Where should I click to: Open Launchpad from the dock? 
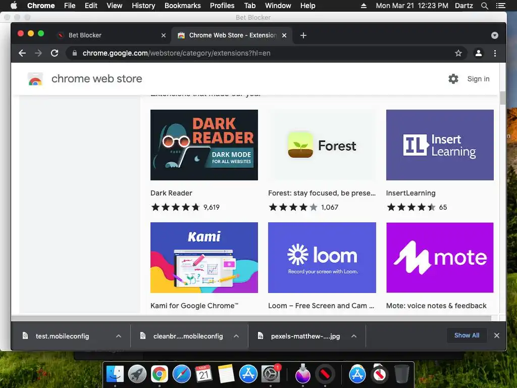[x=137, y=374]
